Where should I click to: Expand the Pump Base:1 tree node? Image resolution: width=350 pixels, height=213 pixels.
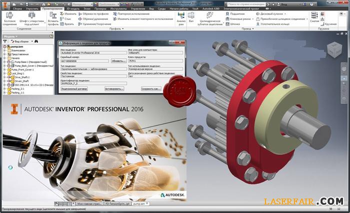pyautogui.click(x=4, y=62)
